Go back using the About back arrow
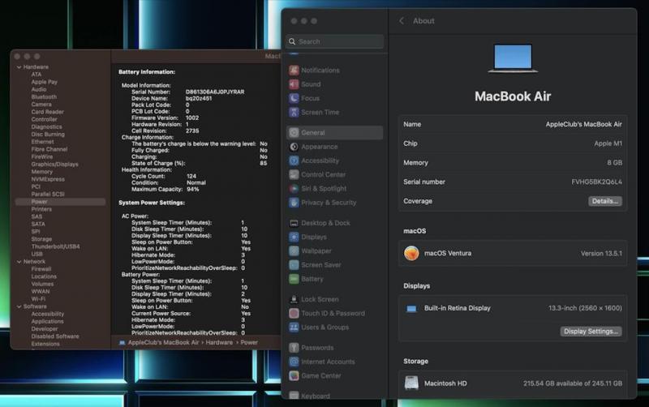 coord(401,21)
